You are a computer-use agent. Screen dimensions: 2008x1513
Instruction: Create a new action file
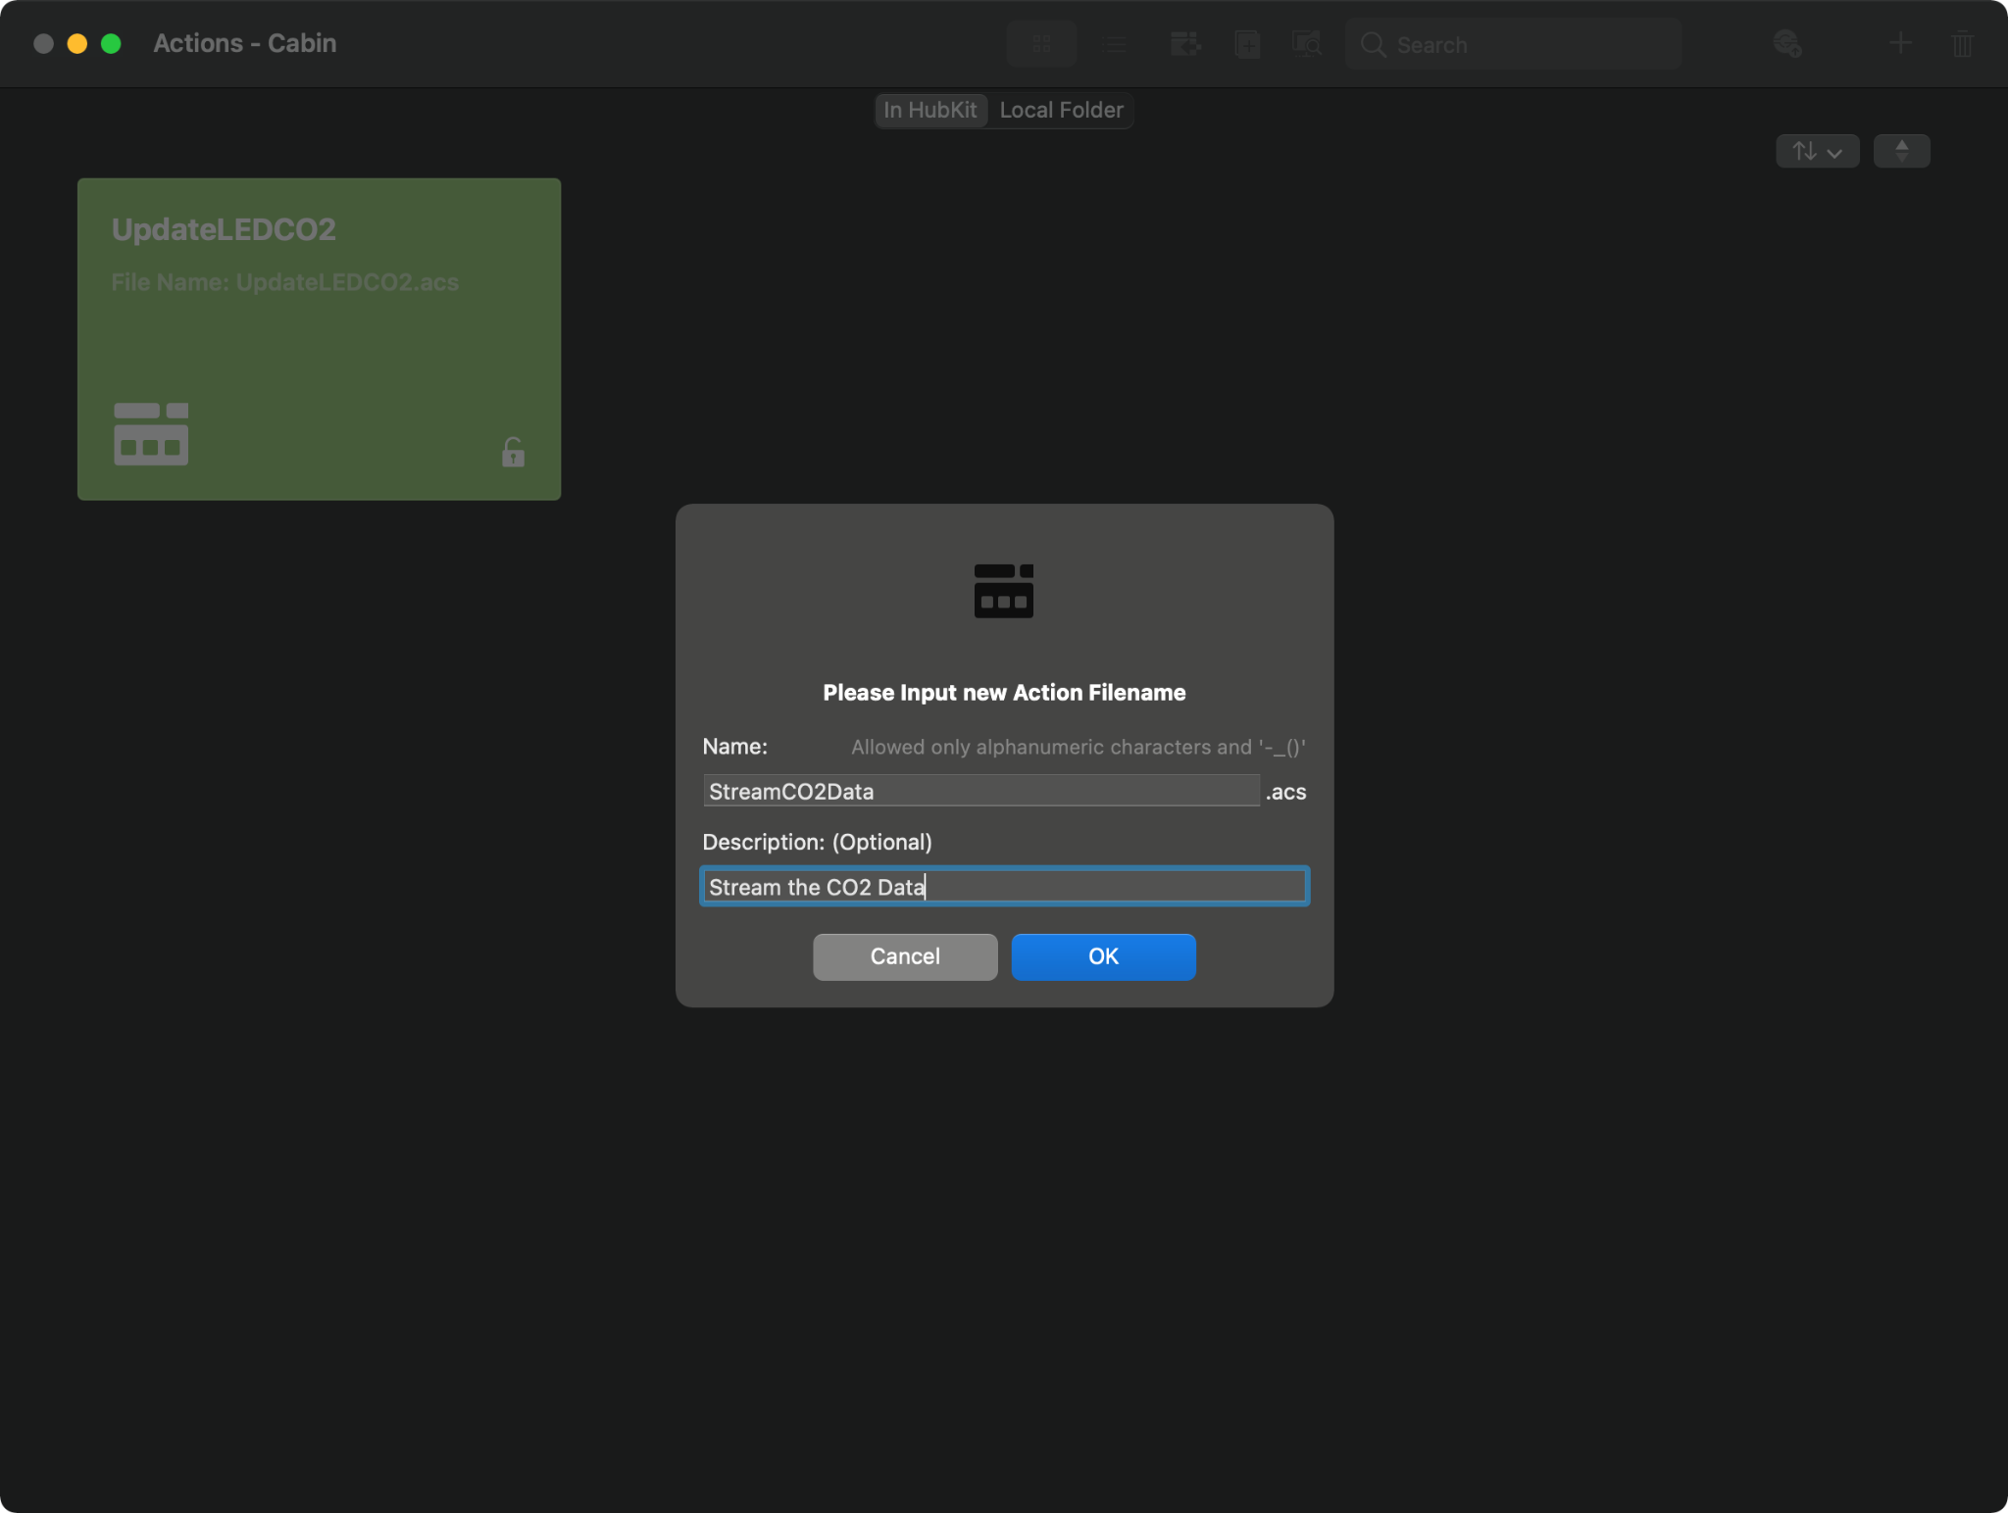pyautogui.click(x=1246, y=44)
